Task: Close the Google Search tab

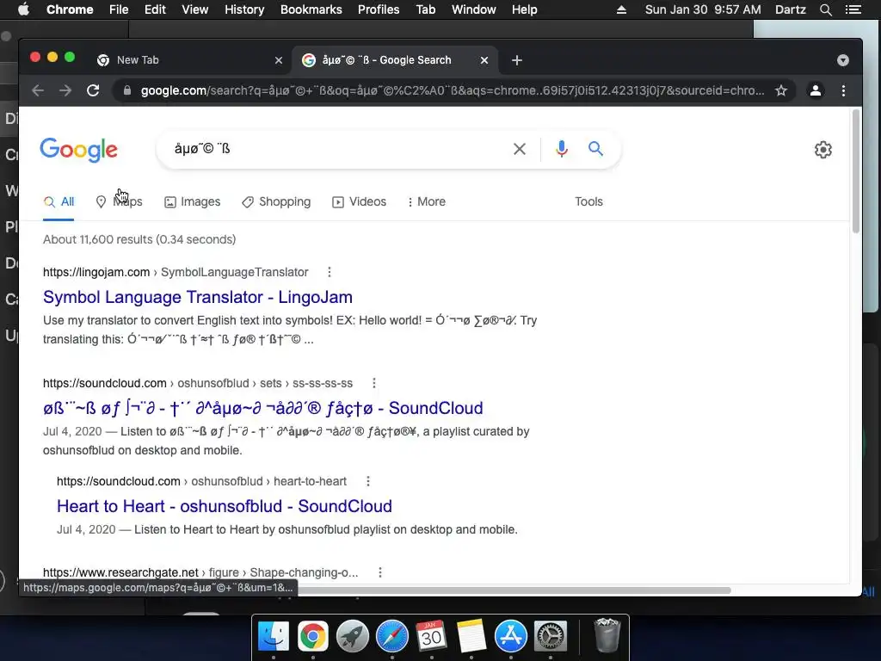Action: [x=484, y=60]
